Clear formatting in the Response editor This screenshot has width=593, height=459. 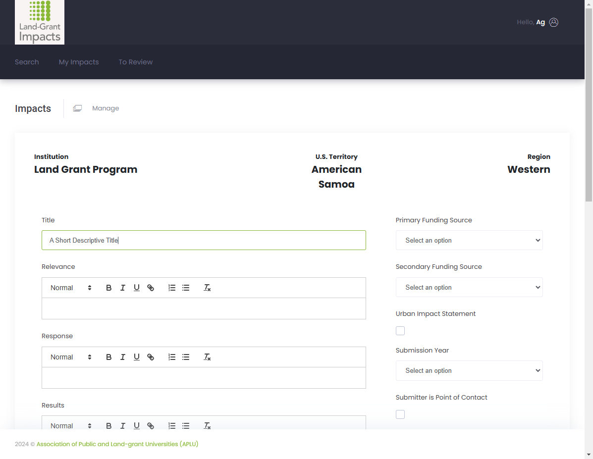pos(207,357)
